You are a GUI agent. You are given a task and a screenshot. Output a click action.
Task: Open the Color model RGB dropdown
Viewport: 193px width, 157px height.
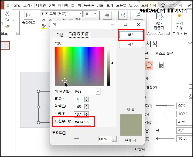pyautogui.click(x=98, y=92)
